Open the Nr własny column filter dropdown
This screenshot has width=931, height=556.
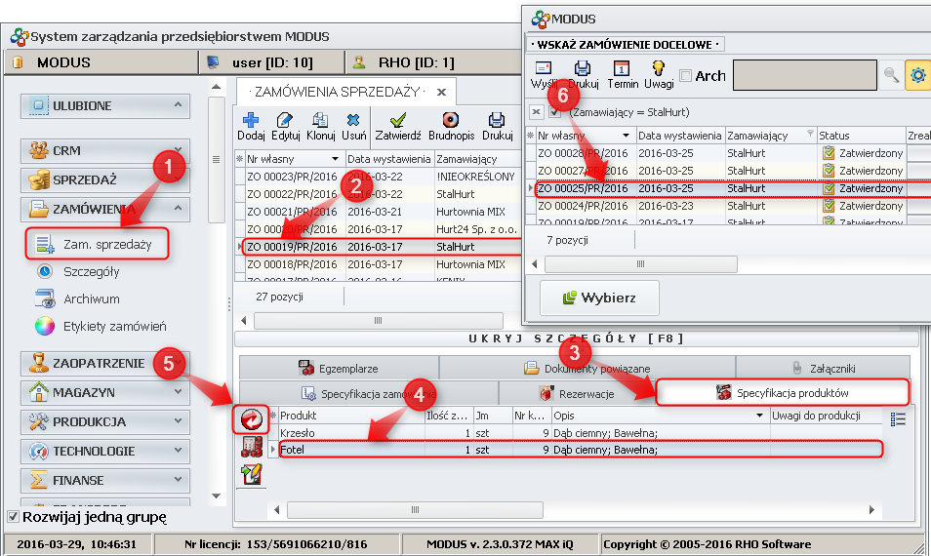click(335, 158)
